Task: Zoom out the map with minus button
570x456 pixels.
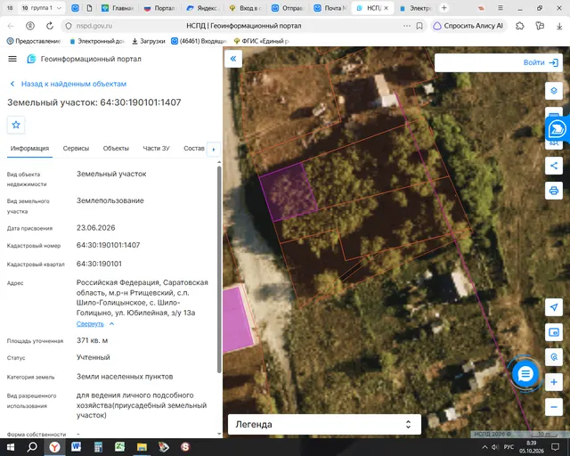Action: pos(554,407)
